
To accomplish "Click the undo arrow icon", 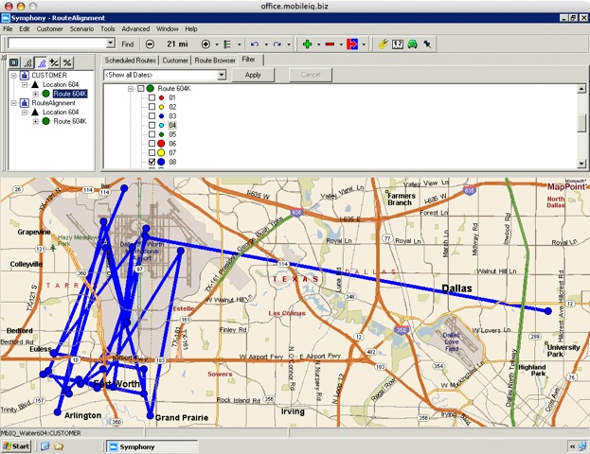I will tap(254, 44).
